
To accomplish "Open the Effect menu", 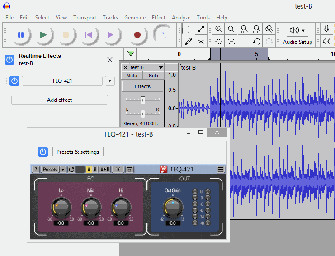I will point(159,18).
